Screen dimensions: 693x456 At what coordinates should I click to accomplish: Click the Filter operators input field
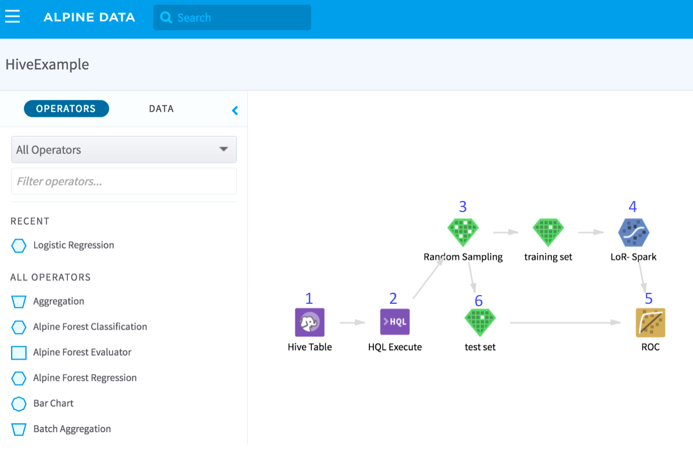tap(124, 181)
